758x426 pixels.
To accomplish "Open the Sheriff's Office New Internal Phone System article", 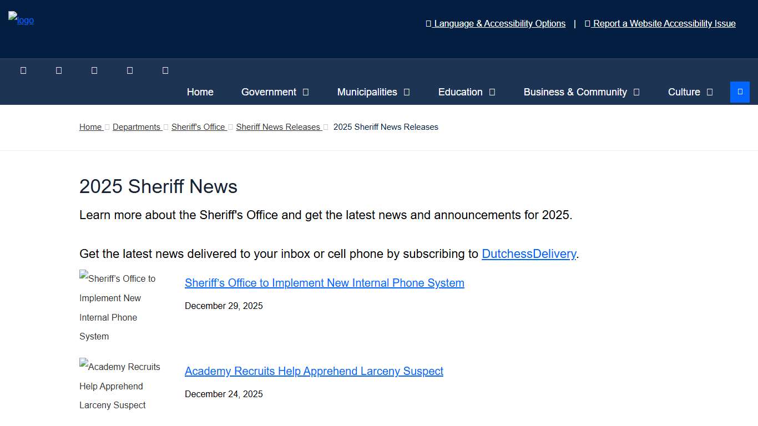I will pos(325,283).
